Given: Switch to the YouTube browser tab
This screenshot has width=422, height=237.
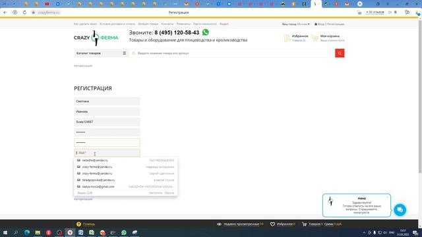Looking at the screenshot, I should (47, 4).
